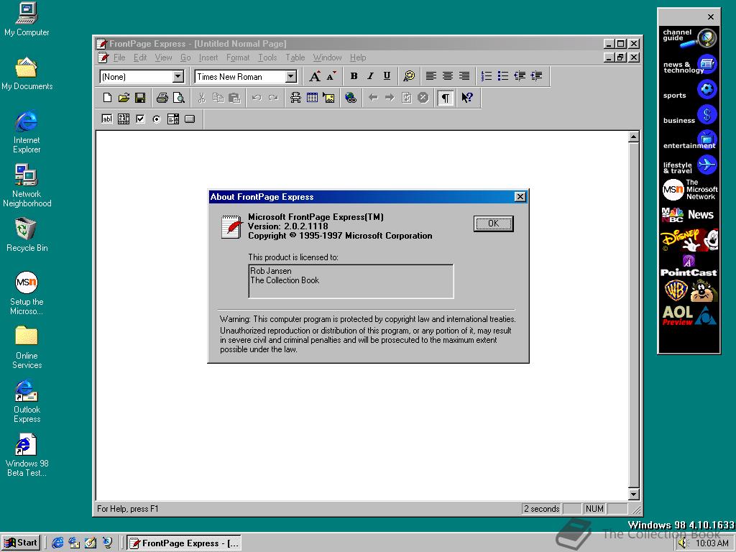Open the Text Color palette icon
This screenshot has height=552, width=736.
409,76
